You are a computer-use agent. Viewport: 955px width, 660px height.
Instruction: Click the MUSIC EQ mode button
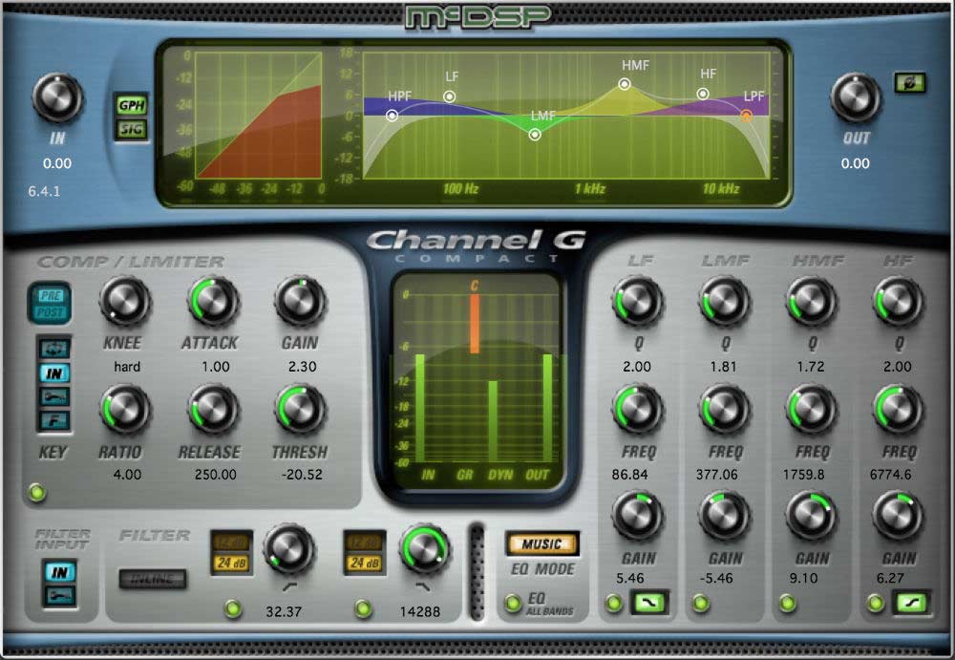542,543
